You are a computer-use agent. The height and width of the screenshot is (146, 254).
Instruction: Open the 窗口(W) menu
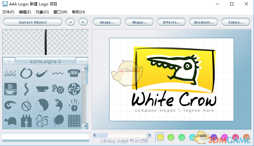tap(60, 12)
